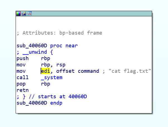
Task: Click the pop mnemonic
Action: coord(21,84)
